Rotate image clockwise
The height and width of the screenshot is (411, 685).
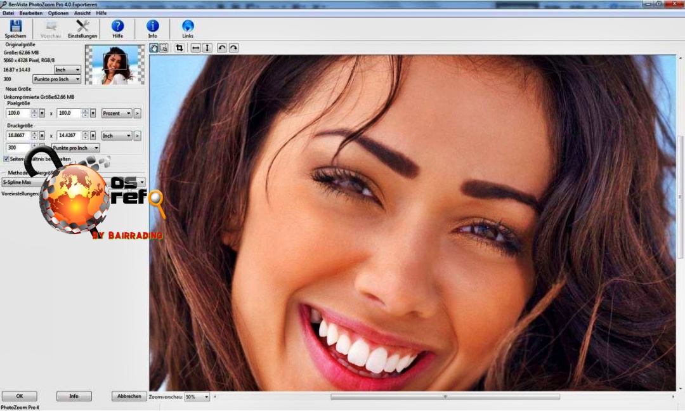[233, 48]
